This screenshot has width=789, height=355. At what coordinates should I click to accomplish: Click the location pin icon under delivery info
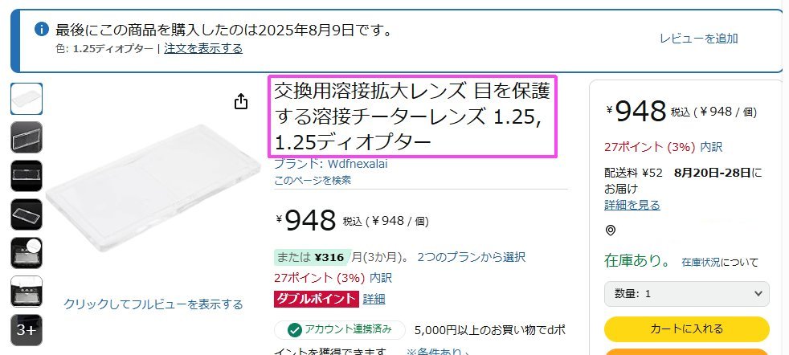[x=611, y=231]
